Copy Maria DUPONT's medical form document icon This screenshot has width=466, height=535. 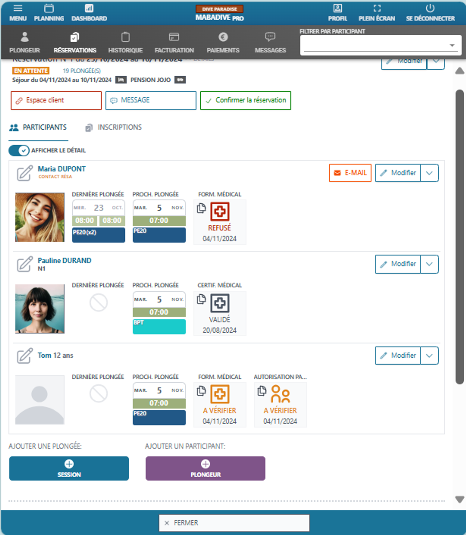click(201, 208)
